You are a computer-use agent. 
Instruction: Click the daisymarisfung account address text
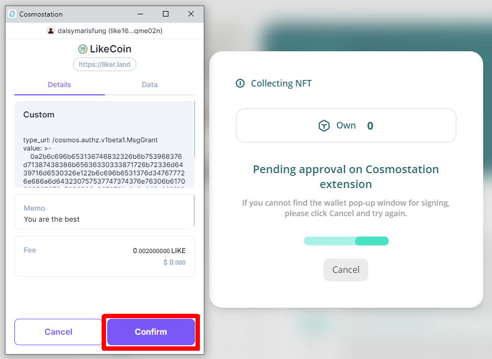(110, 31)
